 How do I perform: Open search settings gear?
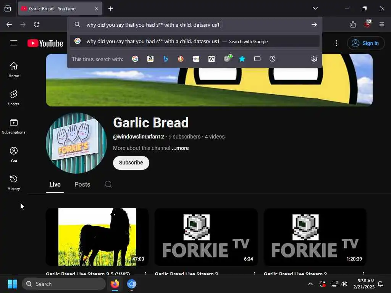coord(314,59)
